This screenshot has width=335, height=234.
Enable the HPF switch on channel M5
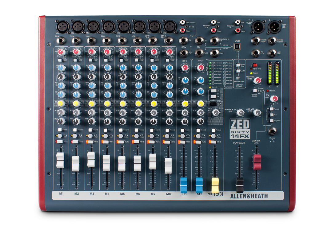click(121, 60)
